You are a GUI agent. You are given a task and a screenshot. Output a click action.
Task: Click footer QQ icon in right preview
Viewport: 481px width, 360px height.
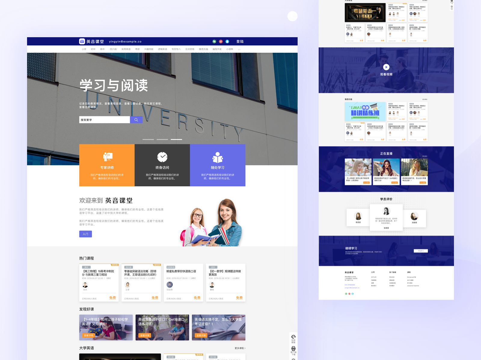(353, 294)
